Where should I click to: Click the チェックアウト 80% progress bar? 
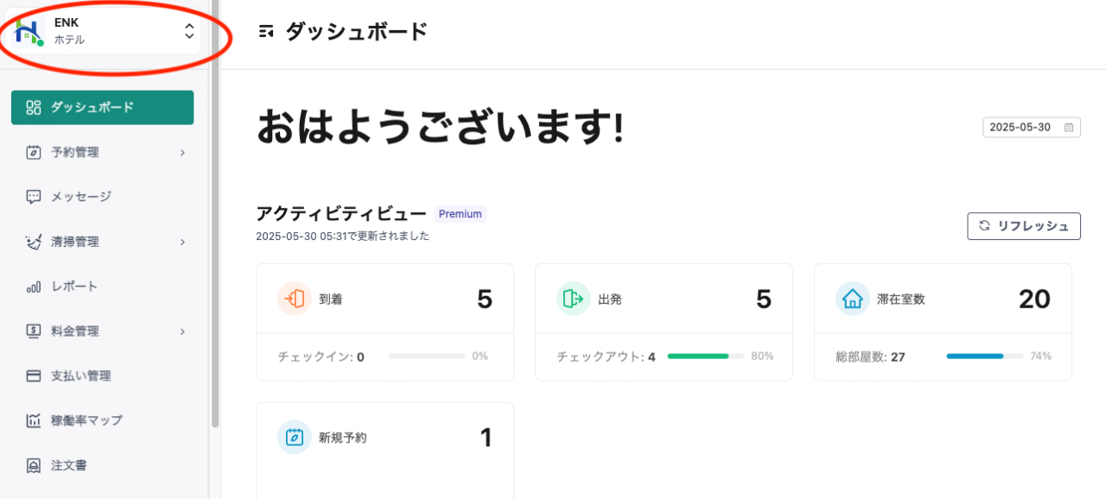point(704,356)
